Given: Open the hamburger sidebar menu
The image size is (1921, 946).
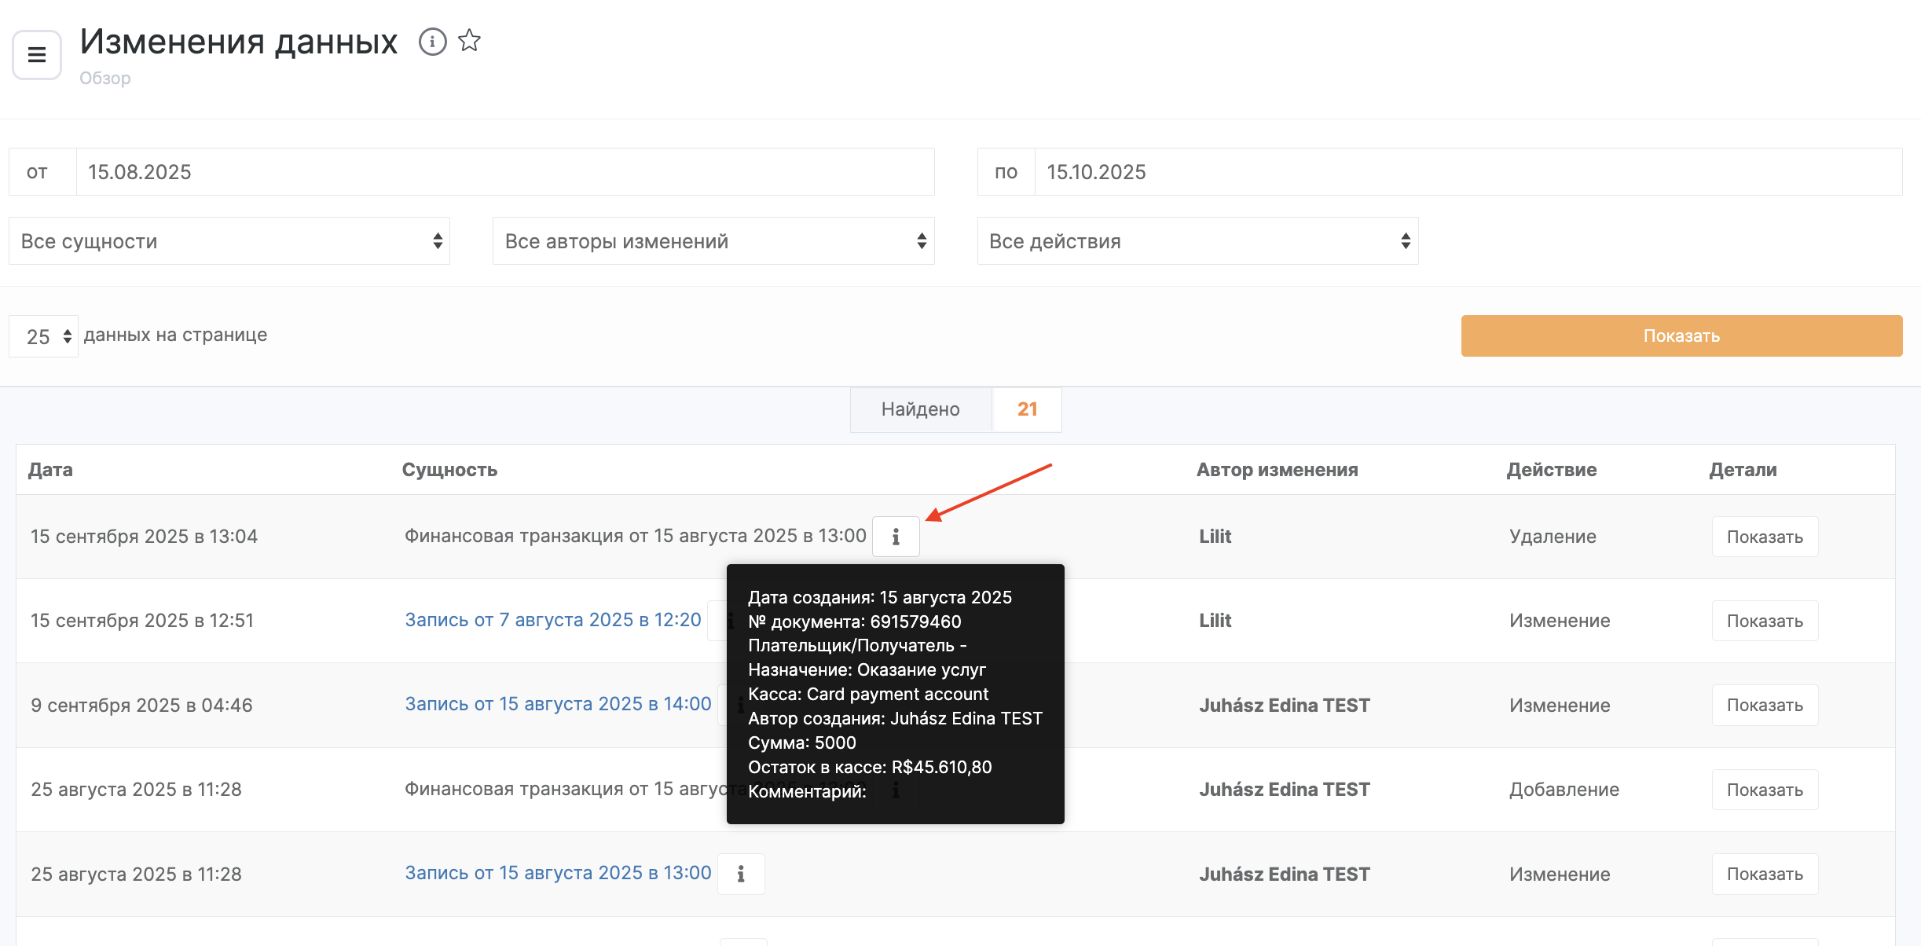Looking at the screenshot, I should click(36, 55).
